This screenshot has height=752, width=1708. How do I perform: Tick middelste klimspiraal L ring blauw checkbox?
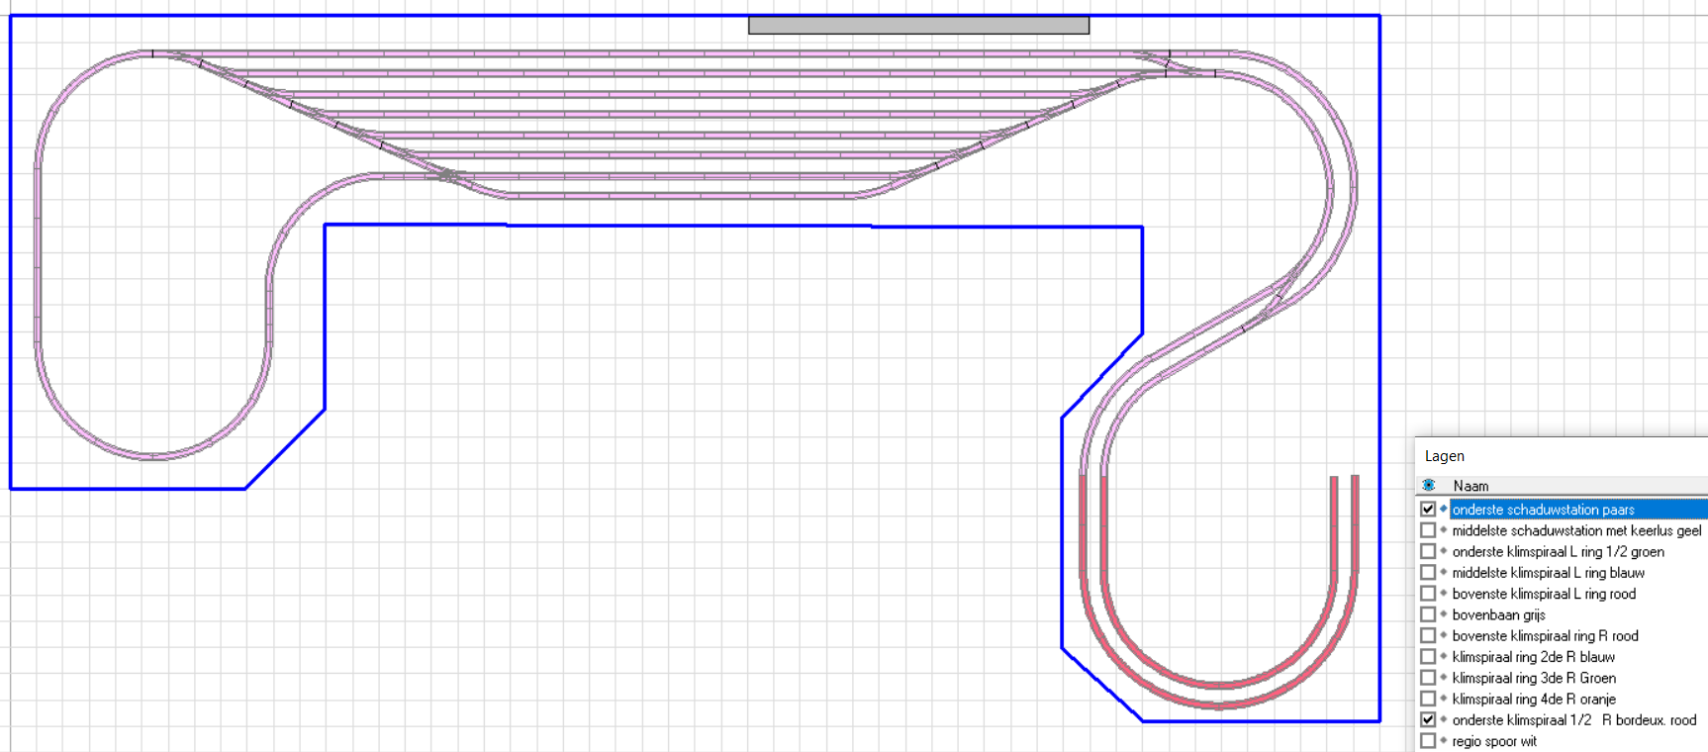coord(1428,573)
